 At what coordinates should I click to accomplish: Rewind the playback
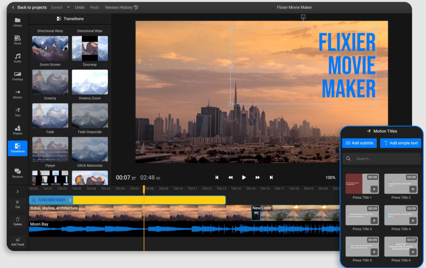(231, 177)
